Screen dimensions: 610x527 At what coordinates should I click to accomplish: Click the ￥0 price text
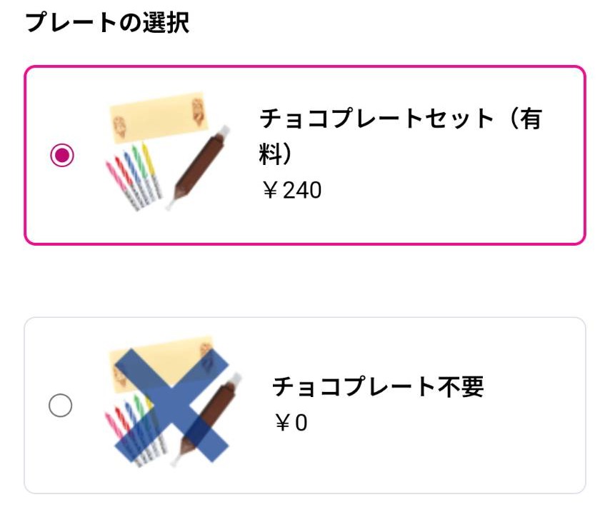(291, 423)
